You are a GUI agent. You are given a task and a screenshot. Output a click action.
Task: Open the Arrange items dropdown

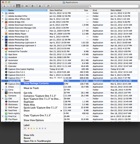tap(41, 6)
